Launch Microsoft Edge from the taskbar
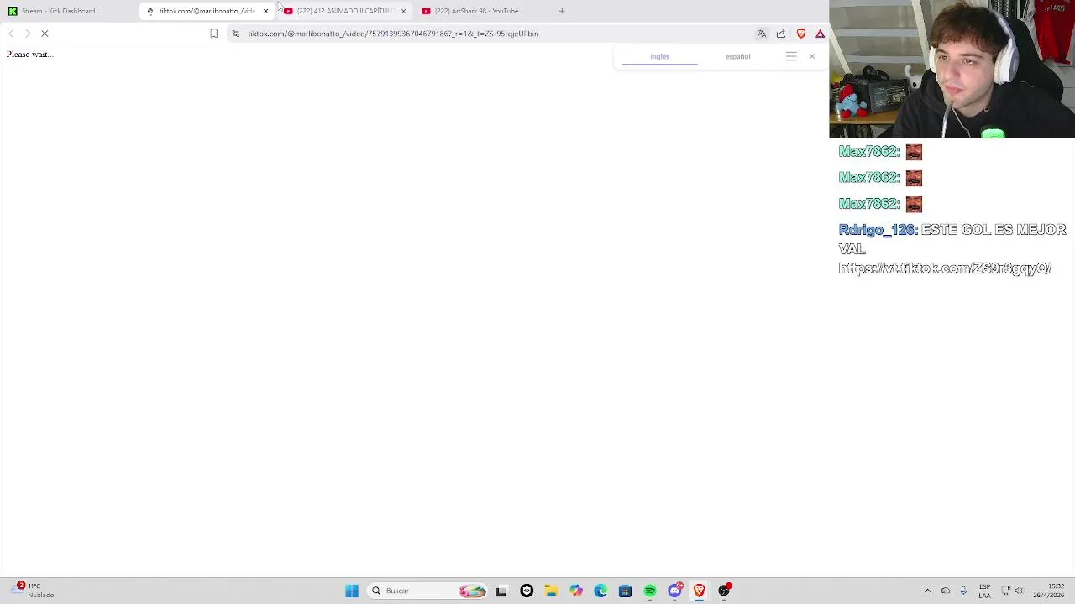The image size is (1075, 604). 600,591
